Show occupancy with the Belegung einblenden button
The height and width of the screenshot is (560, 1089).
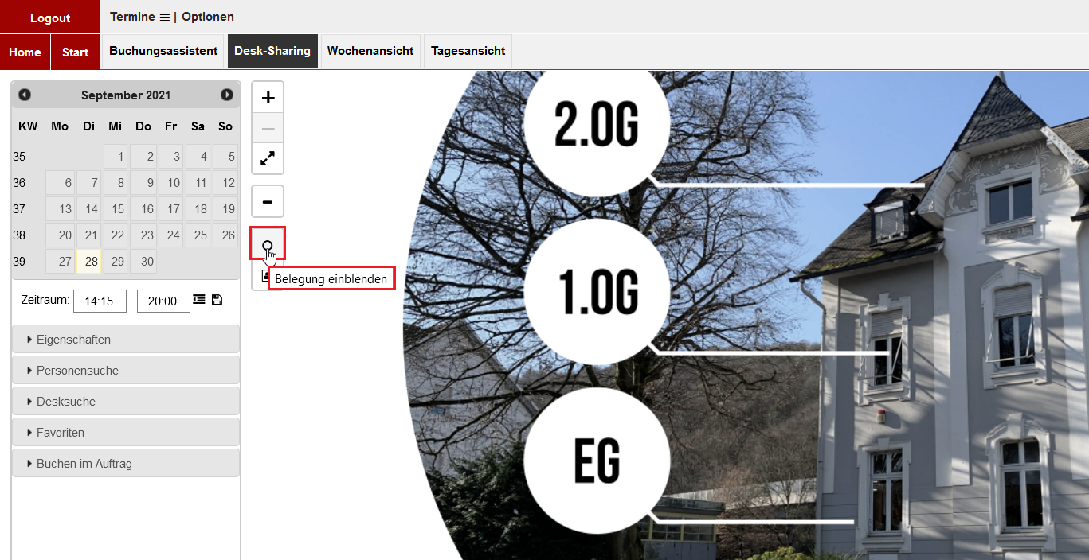pos(268,243)
